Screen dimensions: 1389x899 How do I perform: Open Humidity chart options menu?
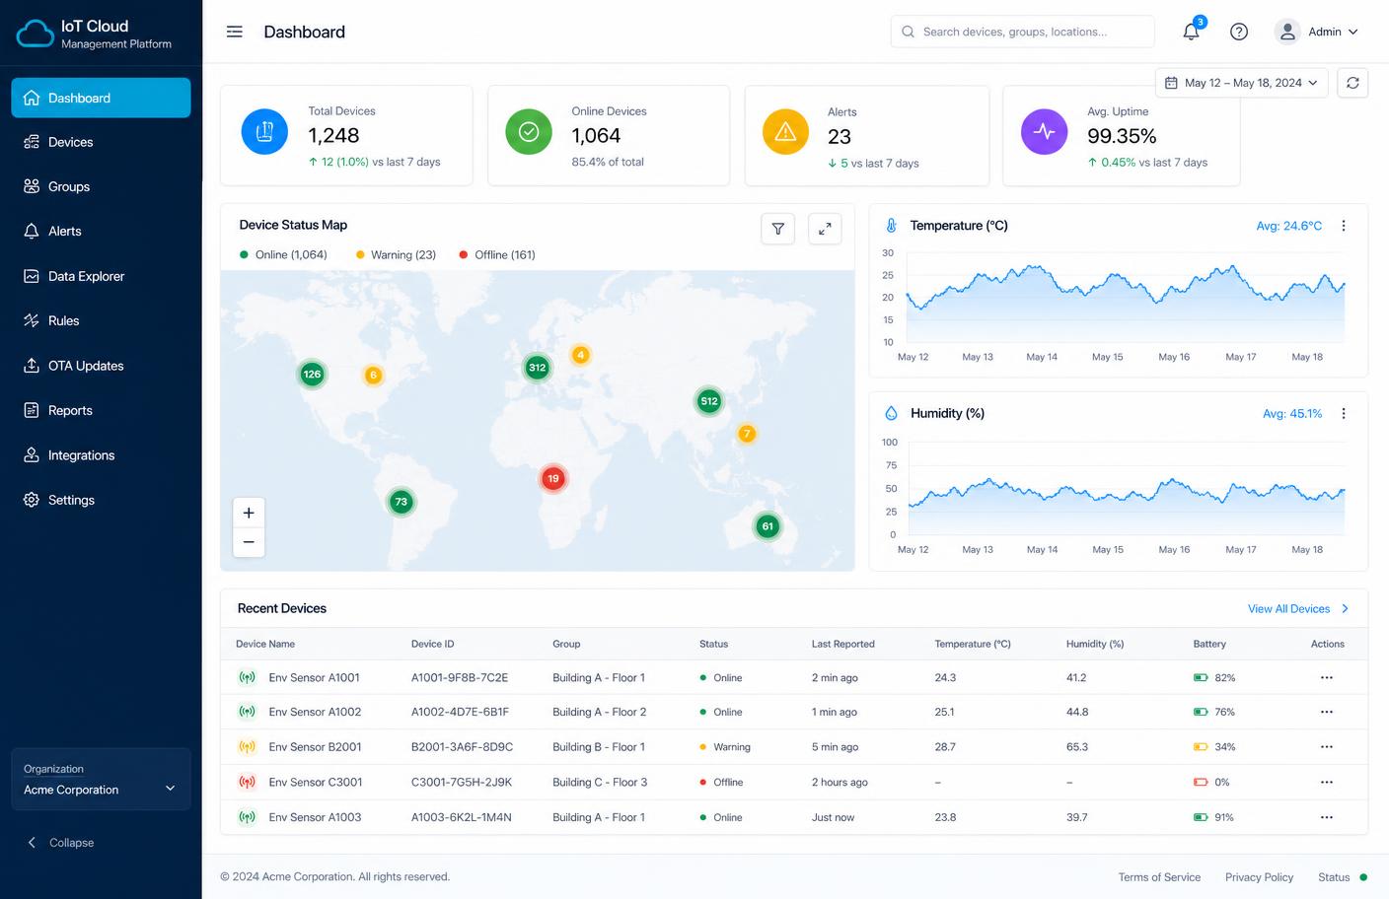(1344, 413)
